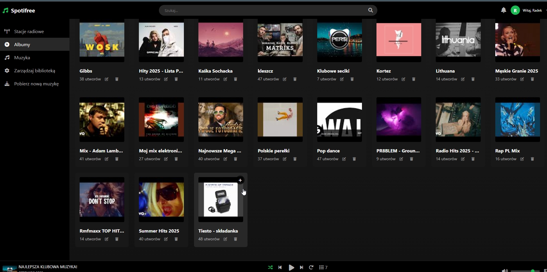Image resolution: width=547 pixels, height=272 pixels.
Task: Edit the Summer Hits 2025 album
Action: 166,239
